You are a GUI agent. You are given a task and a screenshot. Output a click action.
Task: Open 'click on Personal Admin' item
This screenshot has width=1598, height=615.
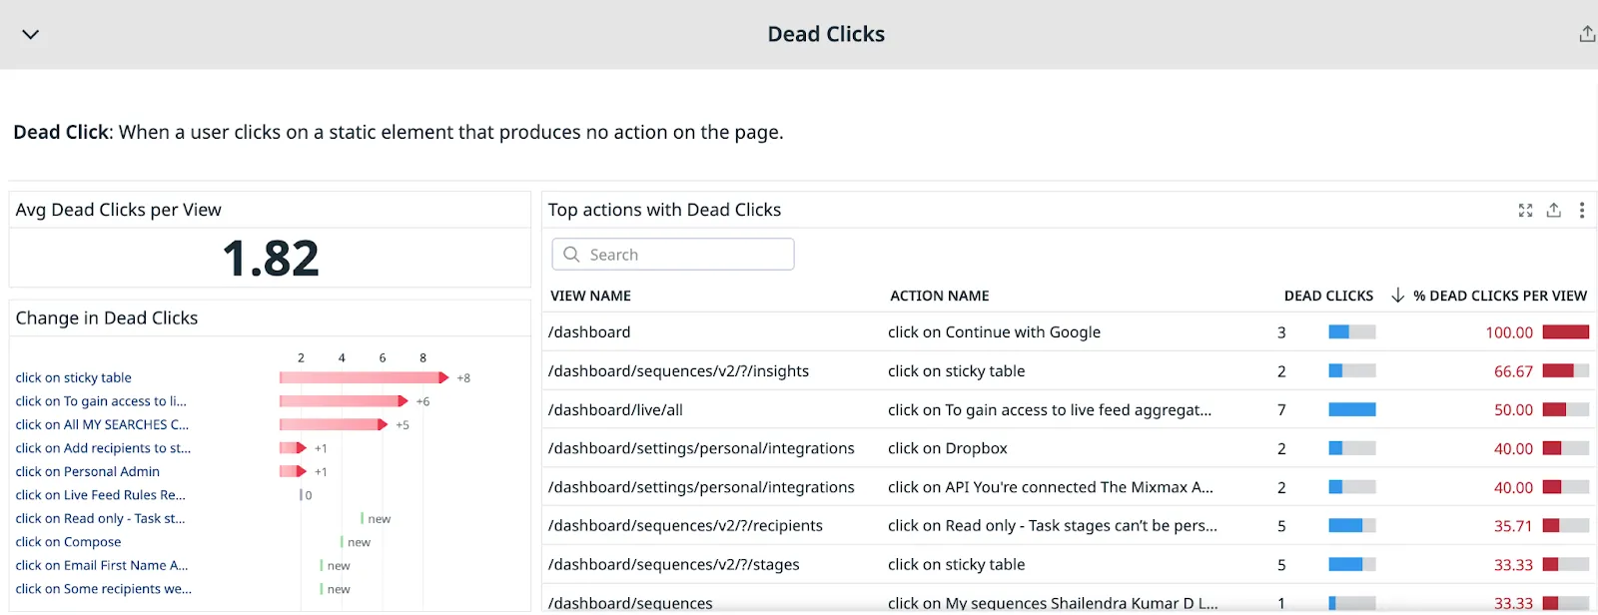pos(87,472)
